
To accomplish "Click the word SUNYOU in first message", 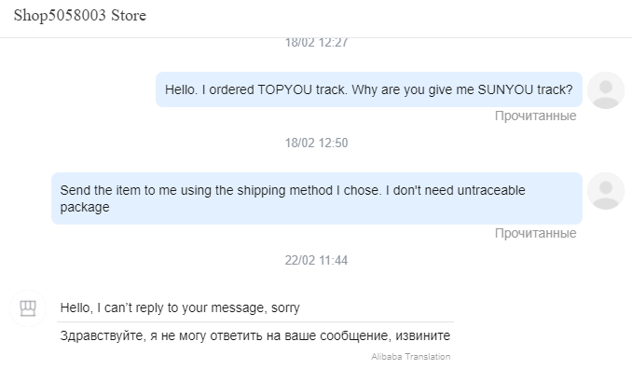I will (505, 89).
